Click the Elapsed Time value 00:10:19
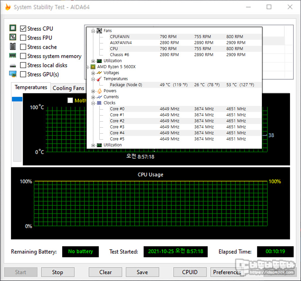Screen dimensions: 301x281 click(x=275, y=252)
